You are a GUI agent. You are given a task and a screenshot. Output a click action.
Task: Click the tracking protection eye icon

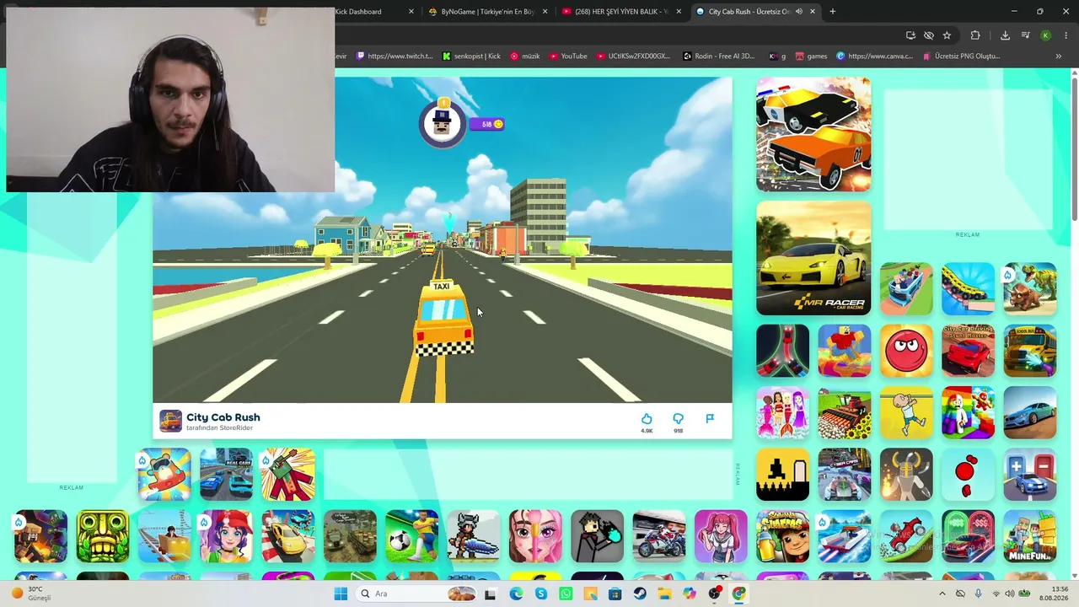click(x=928, y=35)
